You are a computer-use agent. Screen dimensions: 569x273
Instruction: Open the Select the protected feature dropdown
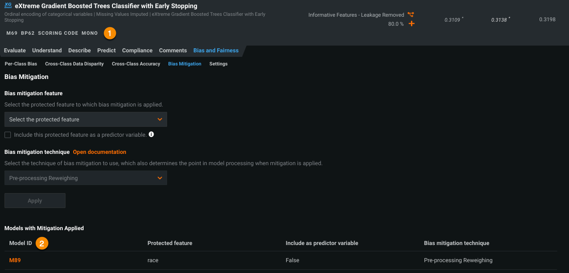coord(86,120)
